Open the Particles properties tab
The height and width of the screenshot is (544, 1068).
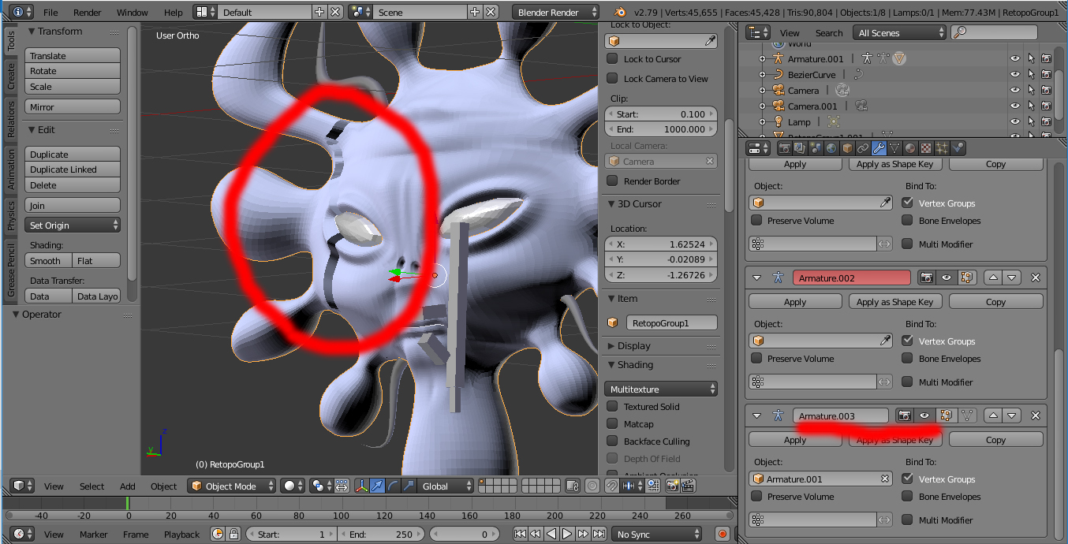pos(942,148)
